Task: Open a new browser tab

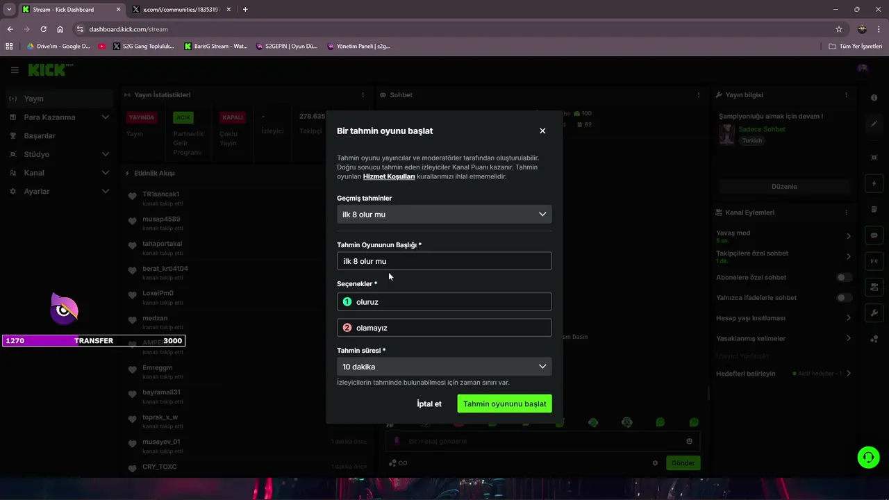Action: [245, 9]
